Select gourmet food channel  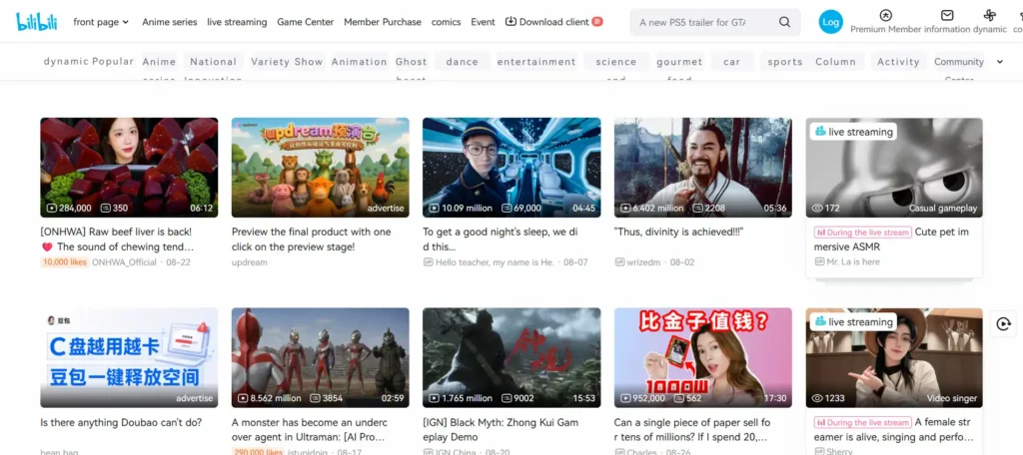679,62
